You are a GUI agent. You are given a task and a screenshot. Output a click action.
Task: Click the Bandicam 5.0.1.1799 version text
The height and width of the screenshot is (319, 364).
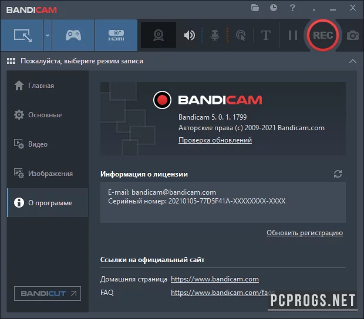tap(213, 117)
